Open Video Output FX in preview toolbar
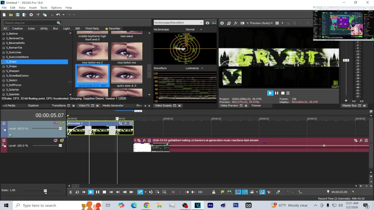The width and height of the screenshot is (374, 210). coord(236,23)
